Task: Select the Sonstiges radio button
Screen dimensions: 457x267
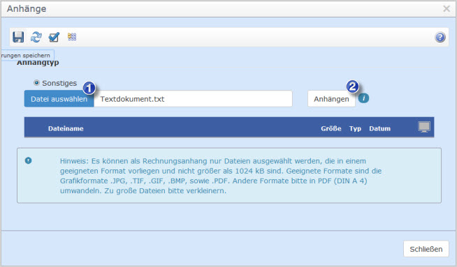Action: pos(36,82)
